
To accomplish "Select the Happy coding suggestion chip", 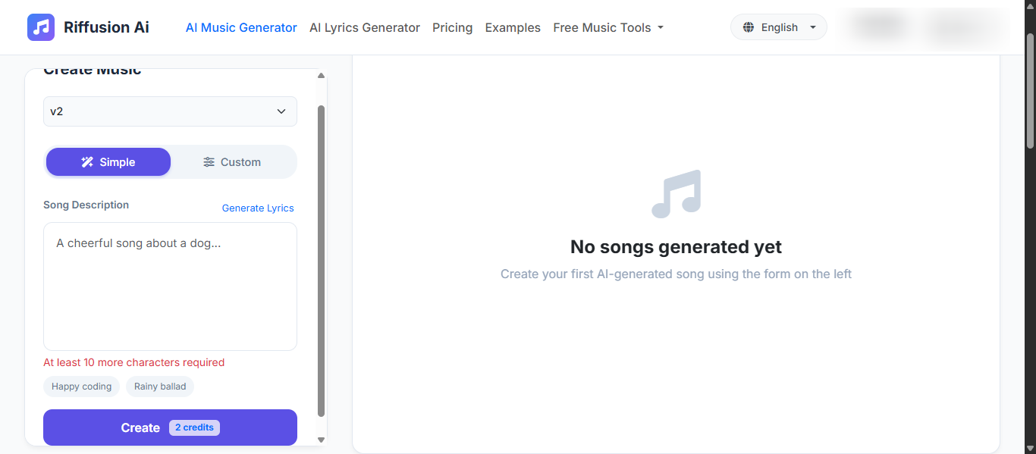I will pos(81,387).
